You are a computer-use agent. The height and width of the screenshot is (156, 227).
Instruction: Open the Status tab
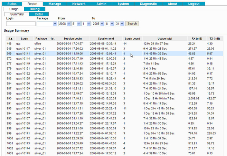coord(12,4)
